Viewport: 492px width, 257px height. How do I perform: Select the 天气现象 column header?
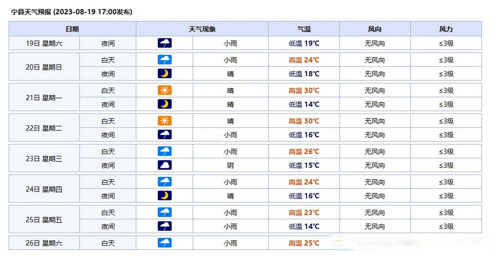pyautogui.click(x=202, y=29)
